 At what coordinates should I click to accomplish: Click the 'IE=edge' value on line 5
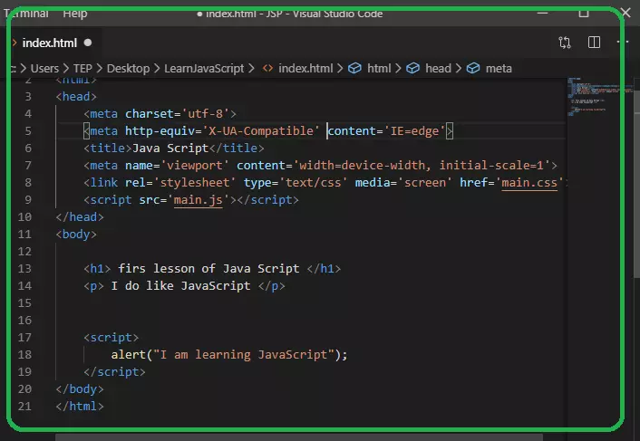coord(414,130)
